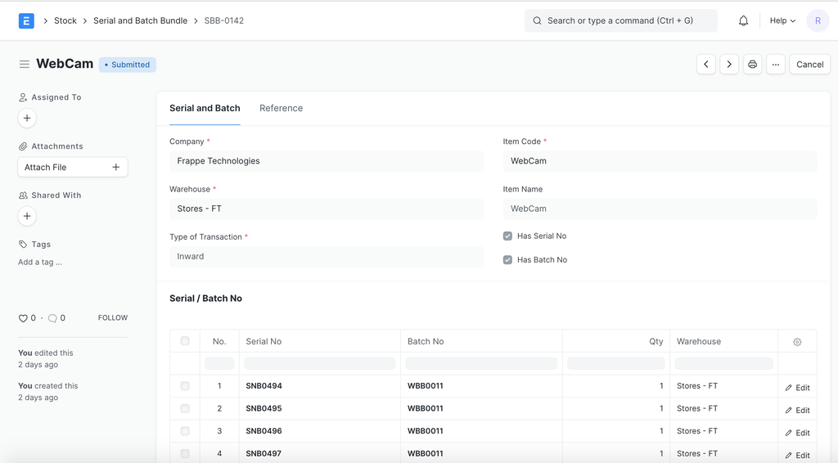Check row 3 SNB0496 checkbox

[185, 431]
